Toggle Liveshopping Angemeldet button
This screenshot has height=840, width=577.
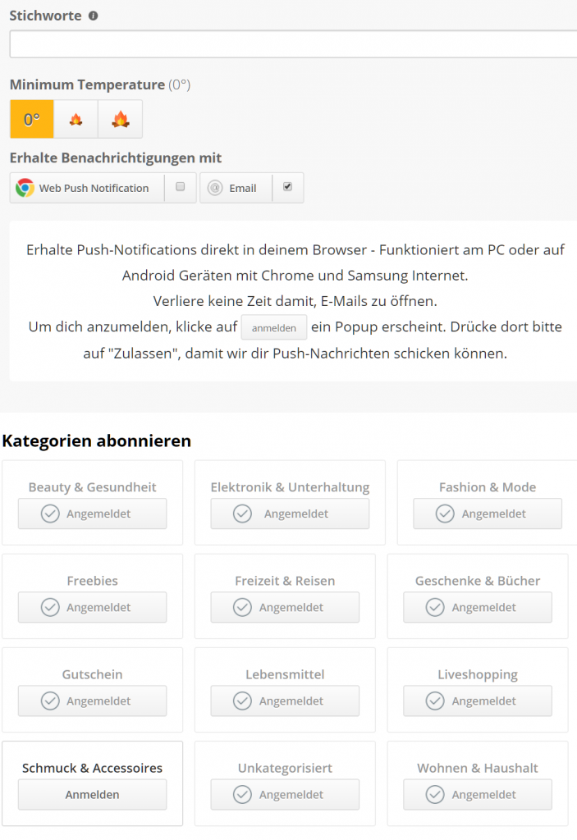click(477, 701)
